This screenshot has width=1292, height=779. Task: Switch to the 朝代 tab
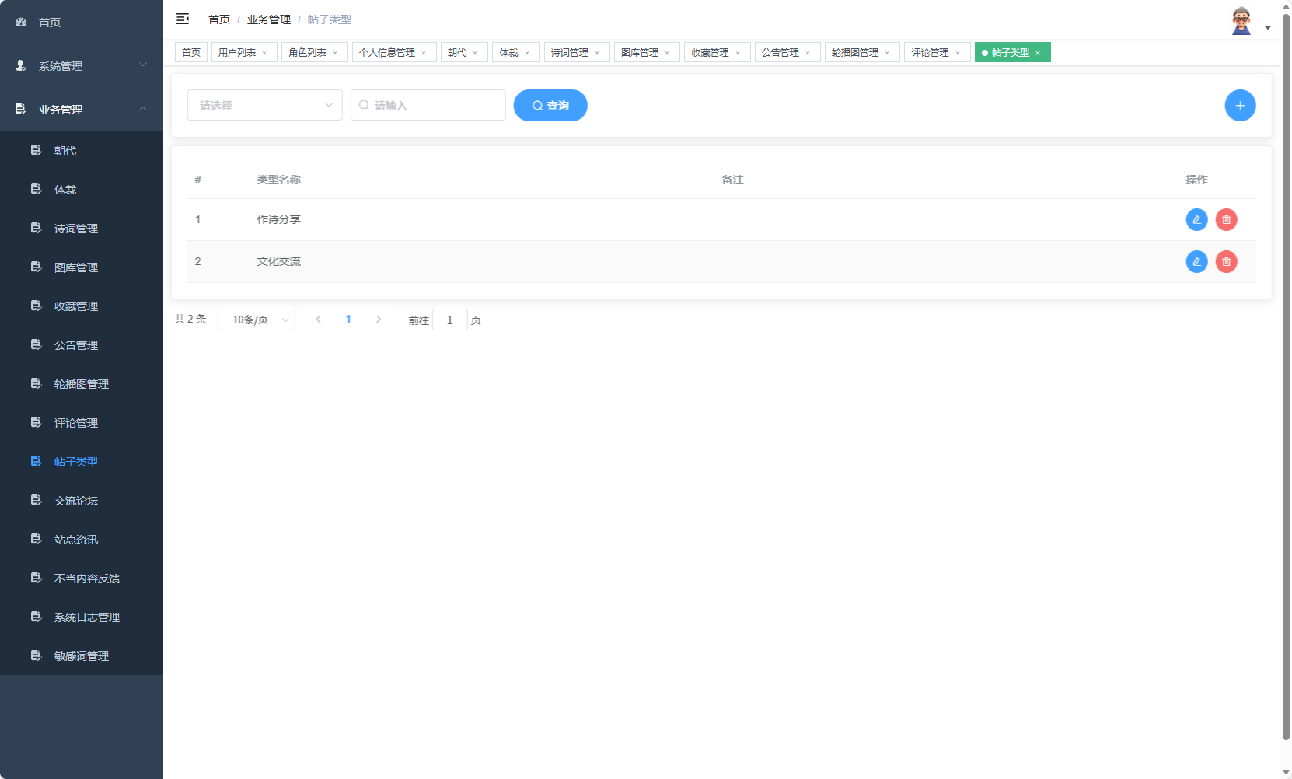(x=459, y=52)
